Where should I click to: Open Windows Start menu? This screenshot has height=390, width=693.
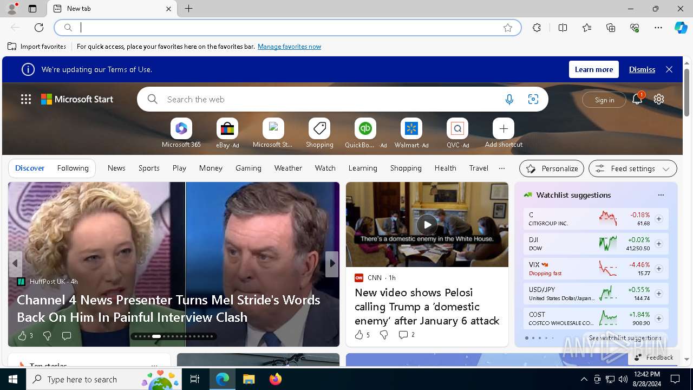[x=13, y=379]
